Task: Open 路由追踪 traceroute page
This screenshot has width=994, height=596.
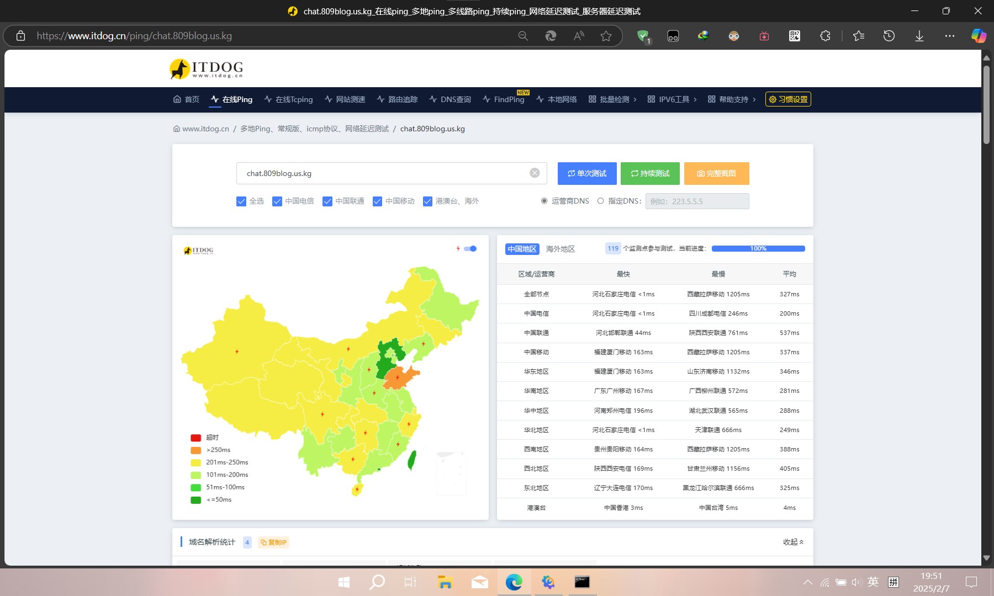Action: click(397, 99)
